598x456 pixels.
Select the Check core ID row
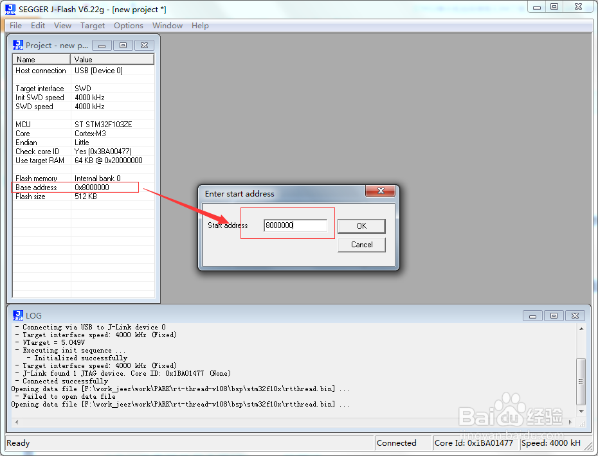coord(84,152)
